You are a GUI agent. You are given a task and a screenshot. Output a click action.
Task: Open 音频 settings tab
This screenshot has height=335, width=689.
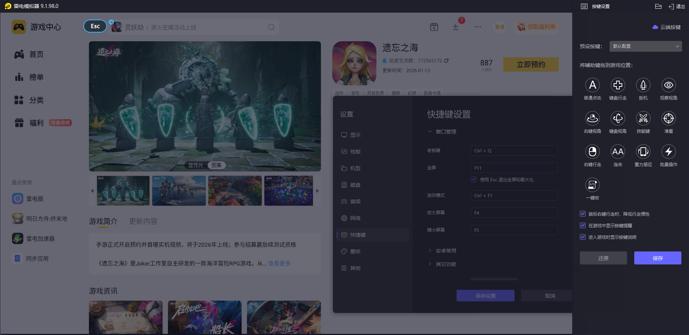point(373,202)
